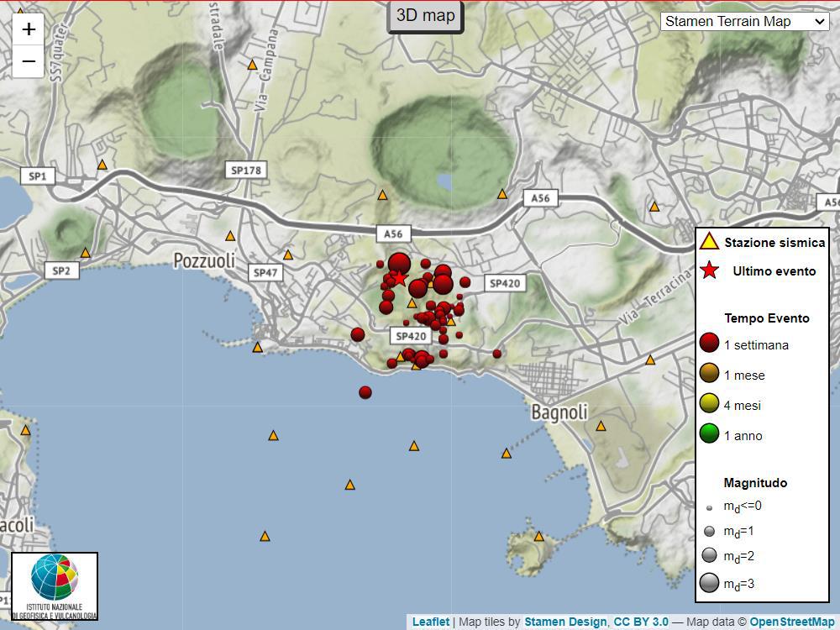Follow the Stamen Design link
Screen dimensions: 840x630
(x=565, y=622)
